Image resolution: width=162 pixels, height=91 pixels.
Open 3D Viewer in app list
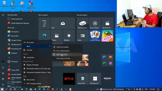click(14, 62)
